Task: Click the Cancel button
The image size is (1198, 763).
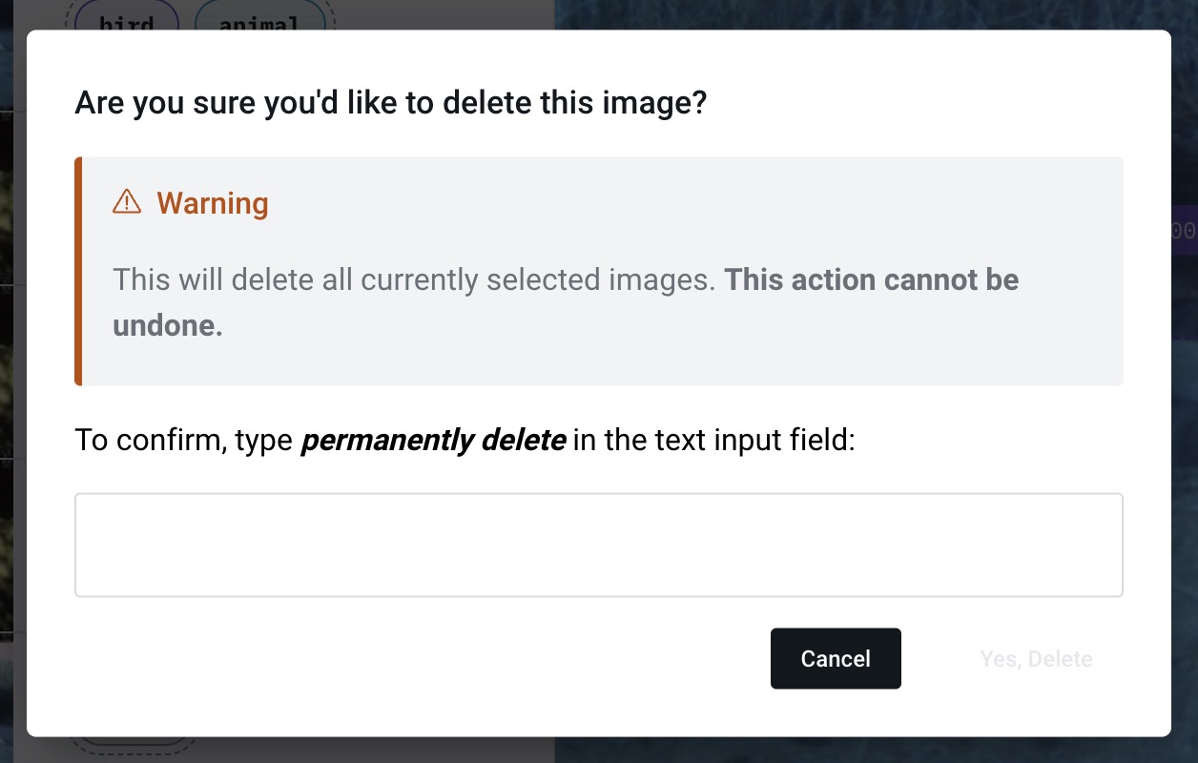Action: click(x=836, y=659)
